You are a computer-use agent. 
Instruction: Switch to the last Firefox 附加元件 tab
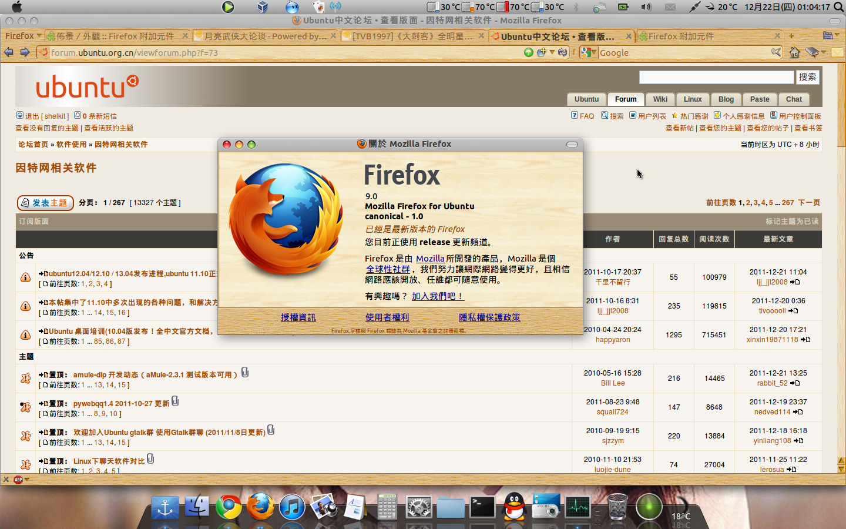[710, 36]
